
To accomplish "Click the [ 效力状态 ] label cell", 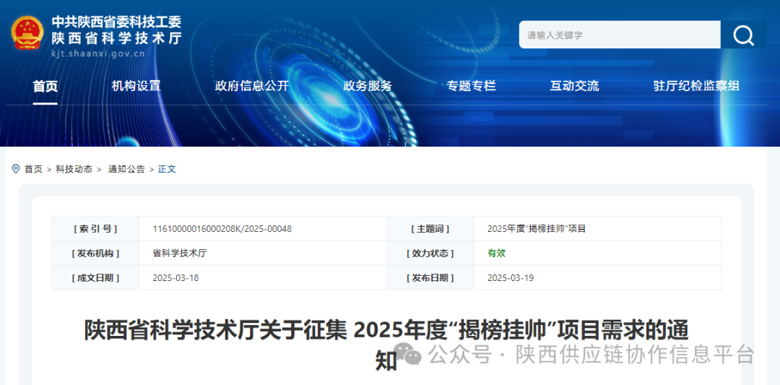I will 430,254.
